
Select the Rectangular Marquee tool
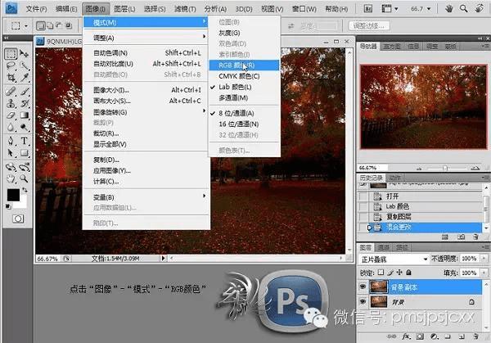pos(11,54)
